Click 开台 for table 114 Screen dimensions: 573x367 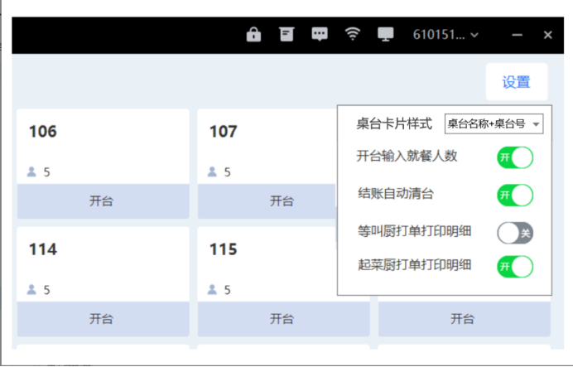103,319
